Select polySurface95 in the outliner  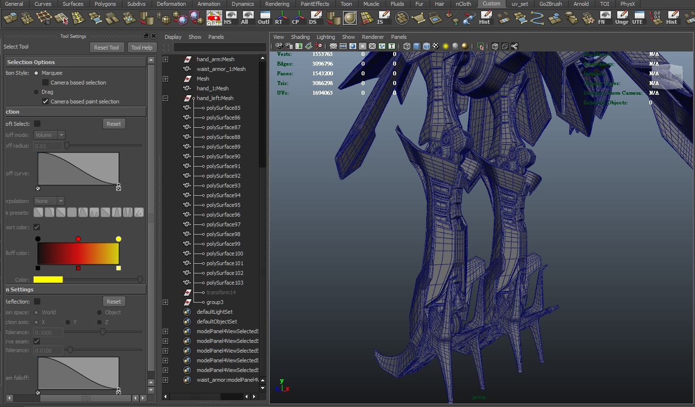pos(224,204)
